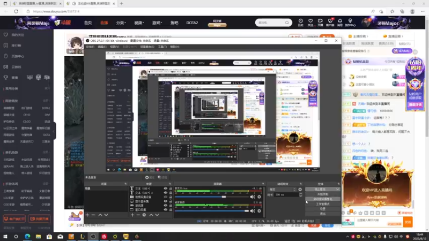Expand 分类 dropdown in Douyu navigation
The width and height of the screenshot is (429, 241).
point(121,22)
